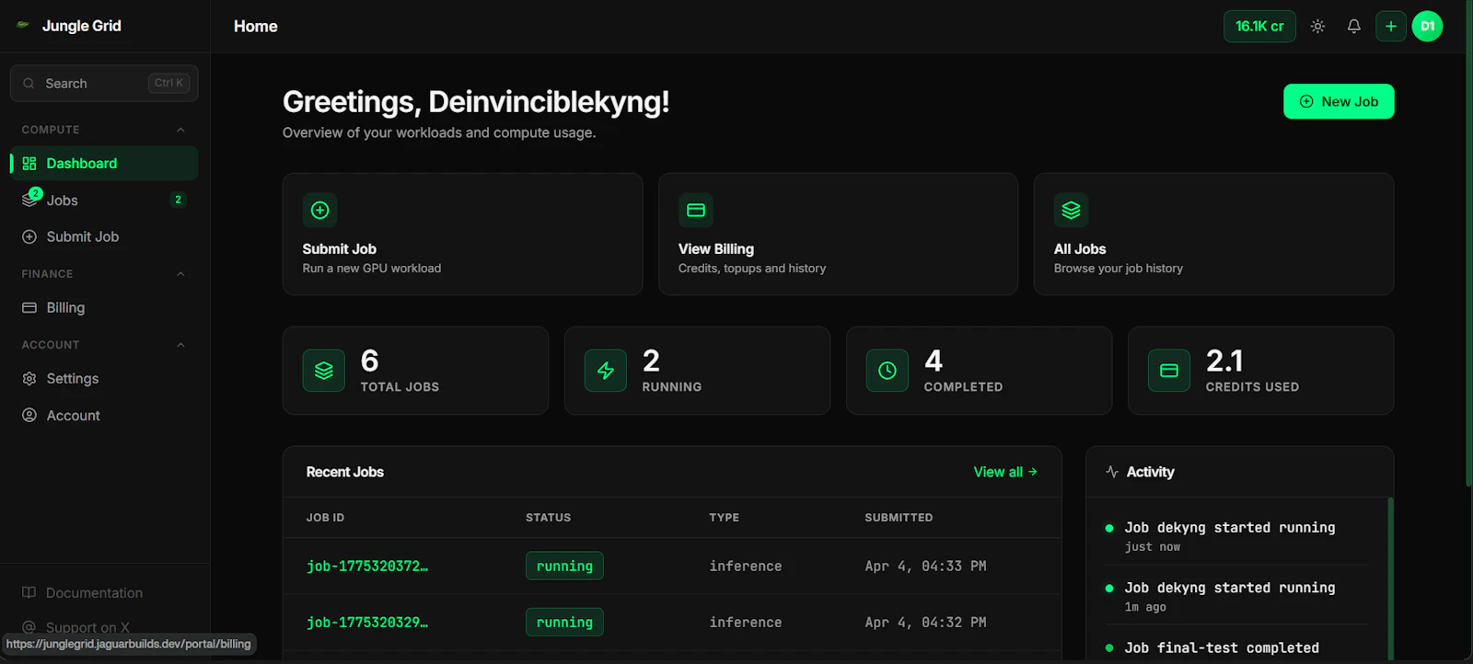Image resolution: width=1473 pixels, height=664 pixels.
Task: Open the Documentation link
Action: point(94,593)
